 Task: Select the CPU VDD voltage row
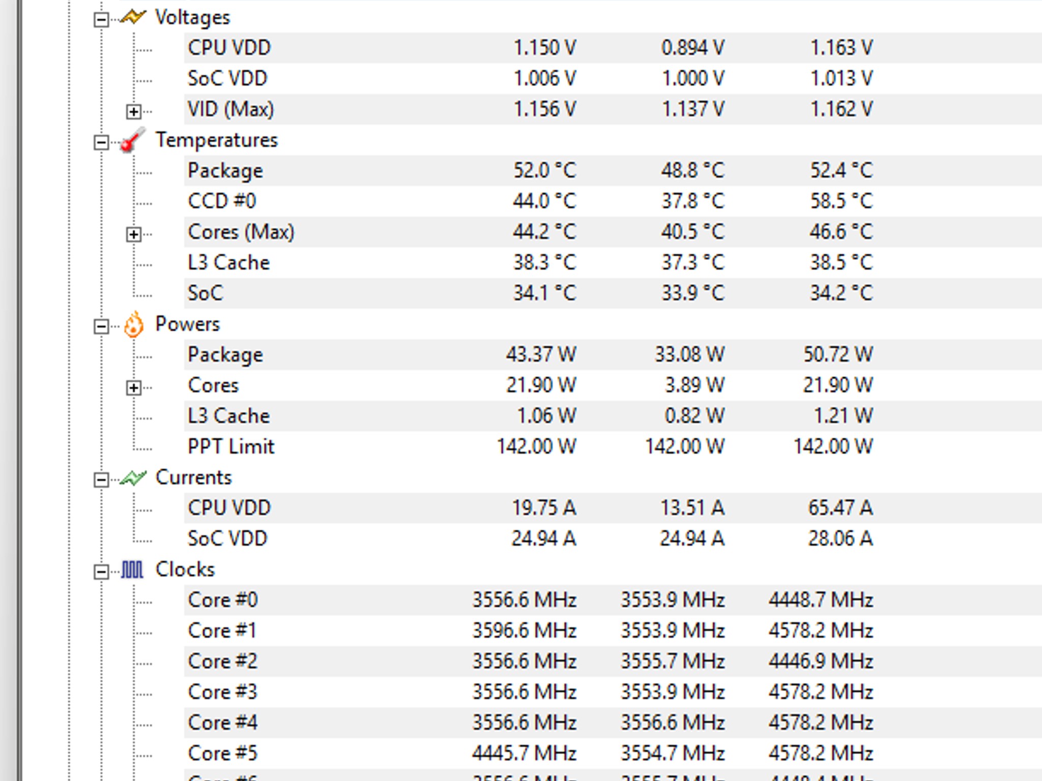pos(613,48)
